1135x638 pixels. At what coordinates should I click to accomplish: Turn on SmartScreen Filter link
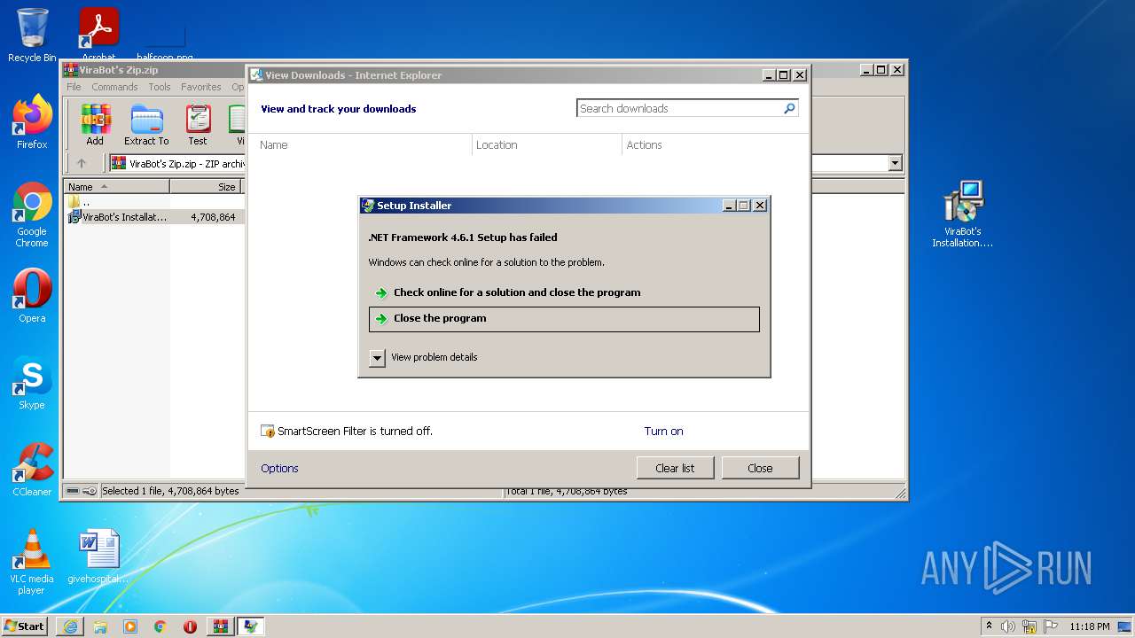point(663,432)
